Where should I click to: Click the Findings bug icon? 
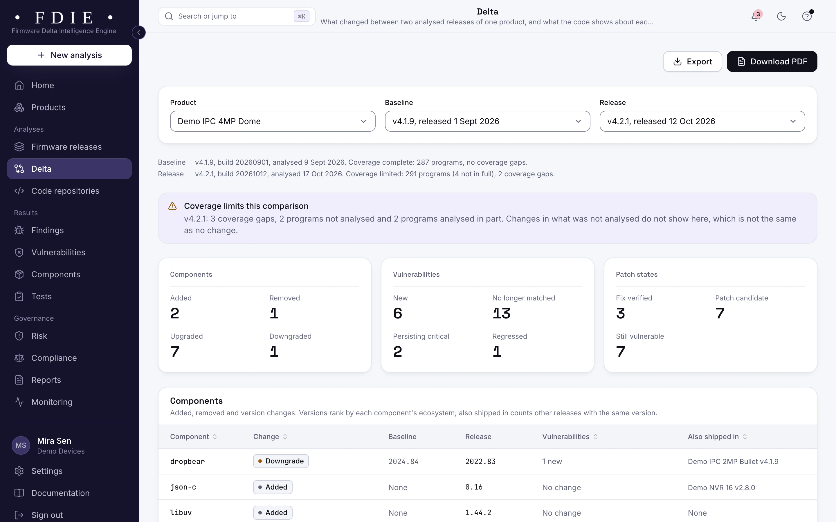click(19, 230)
